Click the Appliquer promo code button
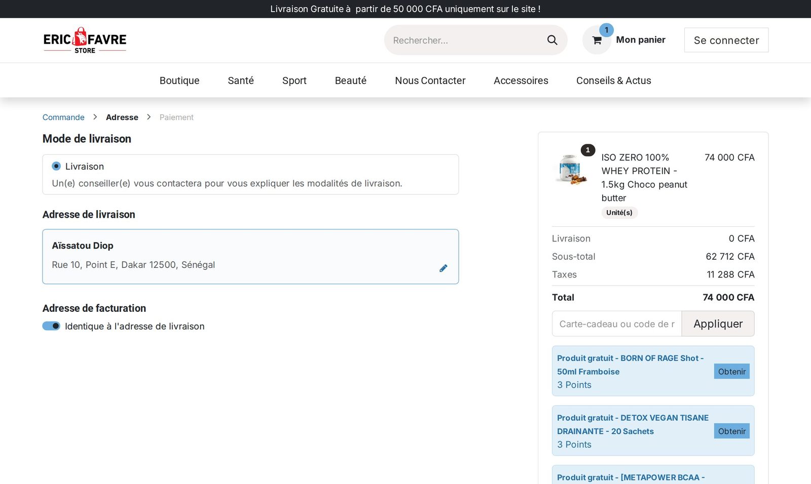The height and width of the screenshot is (484, 811). click(718, 324)
